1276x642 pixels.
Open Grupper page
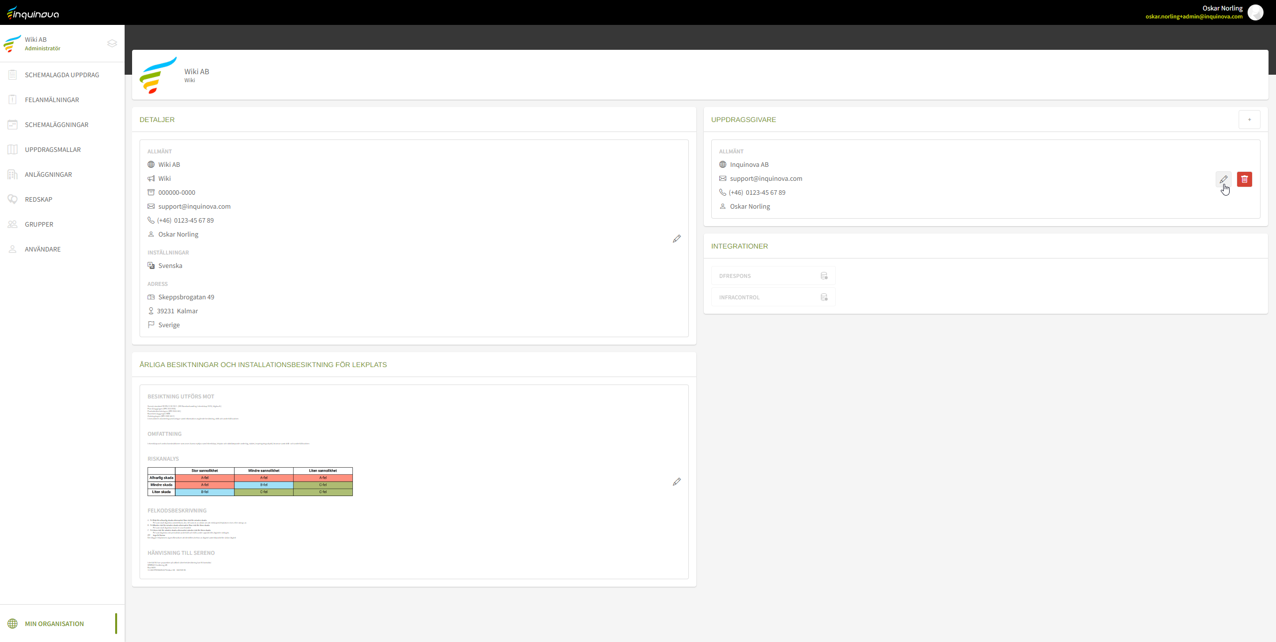point(39,224)
